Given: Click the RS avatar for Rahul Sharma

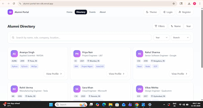Looking at the screenshot, I should click(140, 54).
